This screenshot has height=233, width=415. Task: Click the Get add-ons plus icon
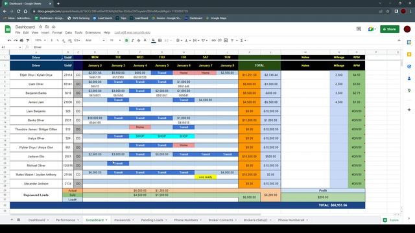coord(409,109)
